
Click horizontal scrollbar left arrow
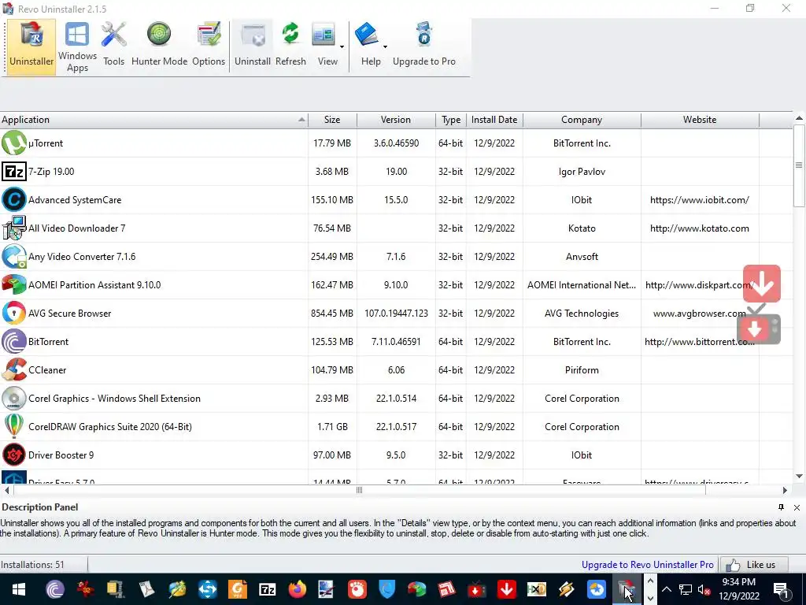tap(6, 490)
